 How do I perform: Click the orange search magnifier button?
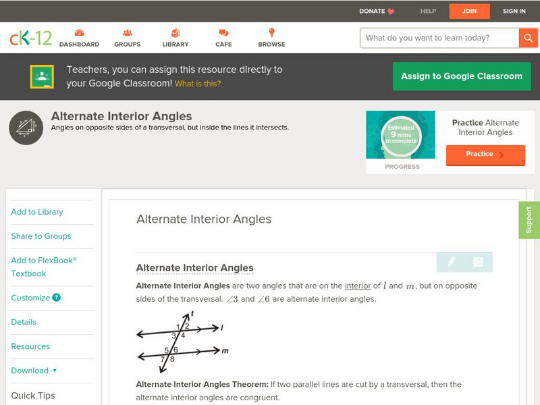[528, 38]
